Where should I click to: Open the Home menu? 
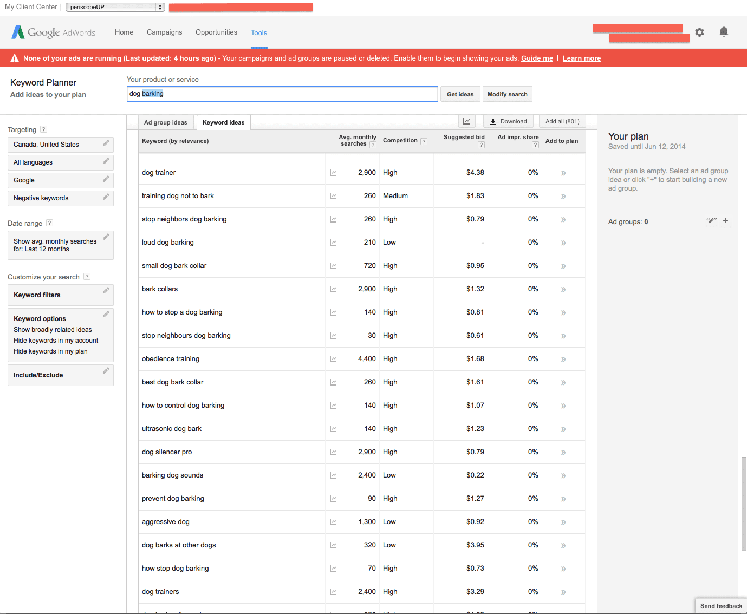pyautogui.click(x=124, y=32)
